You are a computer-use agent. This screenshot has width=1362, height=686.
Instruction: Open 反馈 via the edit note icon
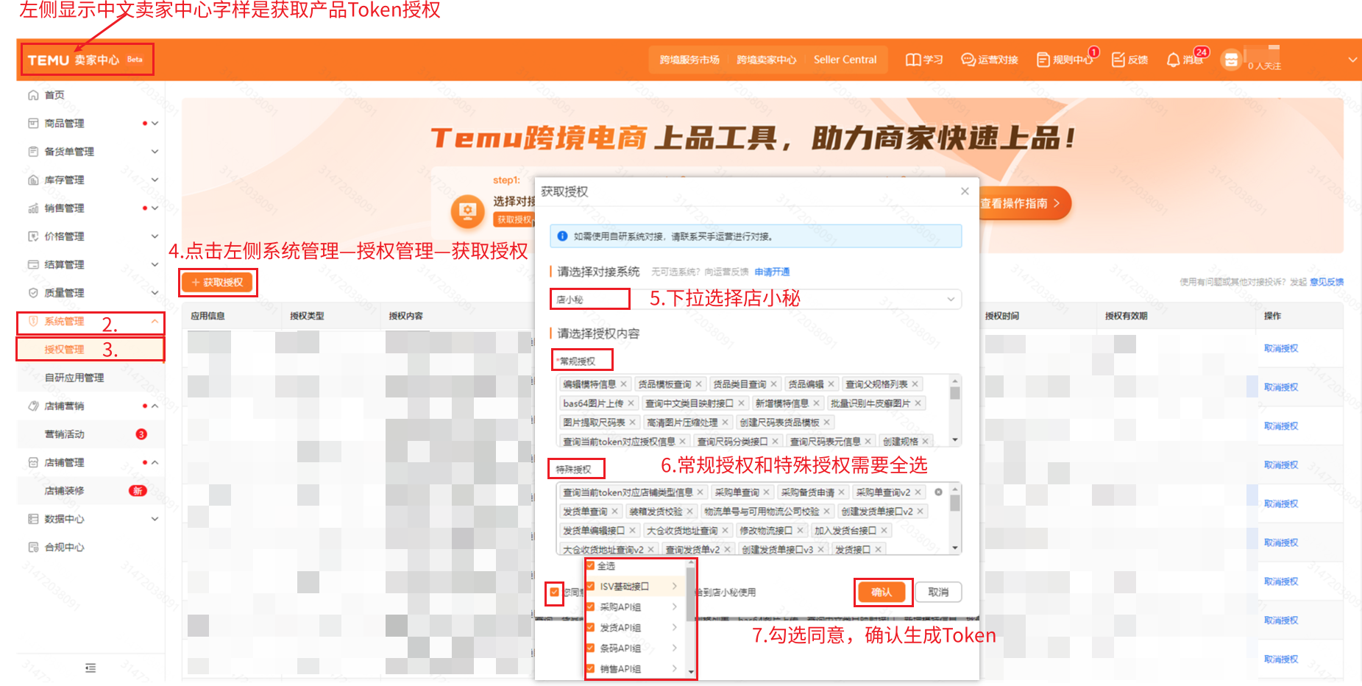tap(1118, 60)
